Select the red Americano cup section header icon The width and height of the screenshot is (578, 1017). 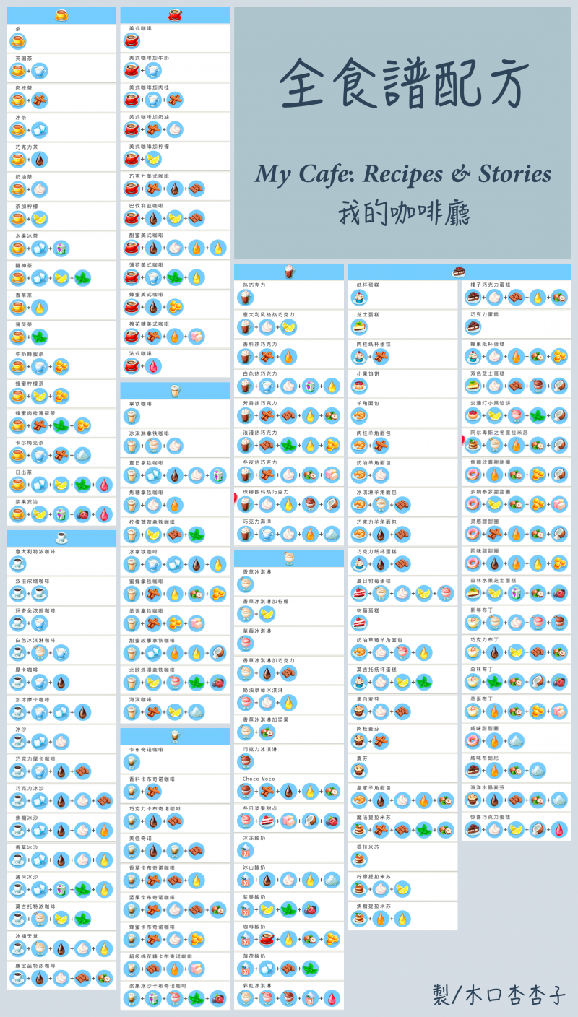click(x=175, y=15)
